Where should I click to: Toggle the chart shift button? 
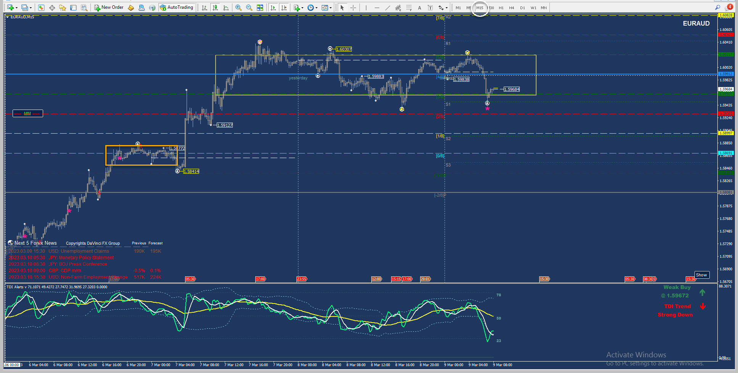(284, 8)
